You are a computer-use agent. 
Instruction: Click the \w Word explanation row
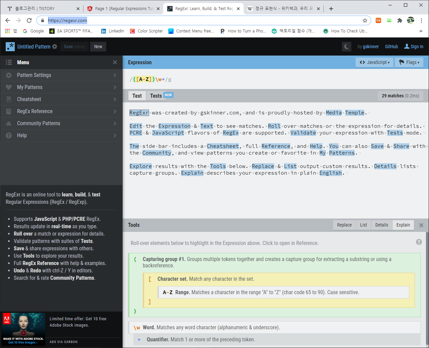[x=274, y=327]
